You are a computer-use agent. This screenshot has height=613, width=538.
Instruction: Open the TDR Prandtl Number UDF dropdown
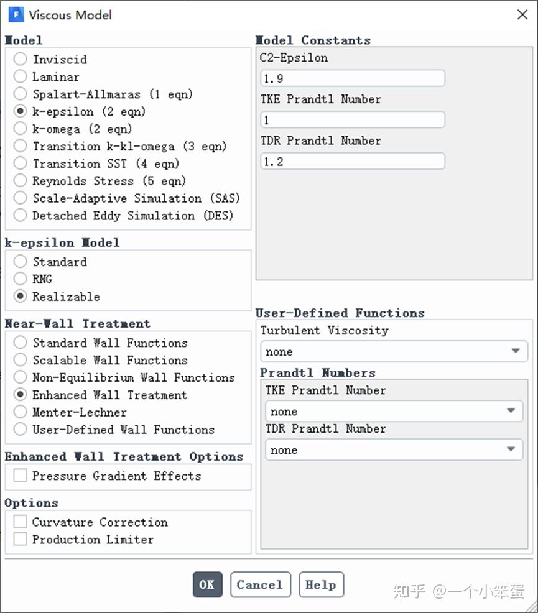click(x=394, y=449)
